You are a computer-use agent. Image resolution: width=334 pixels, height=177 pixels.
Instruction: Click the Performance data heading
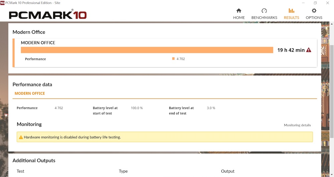coord(32,85)
